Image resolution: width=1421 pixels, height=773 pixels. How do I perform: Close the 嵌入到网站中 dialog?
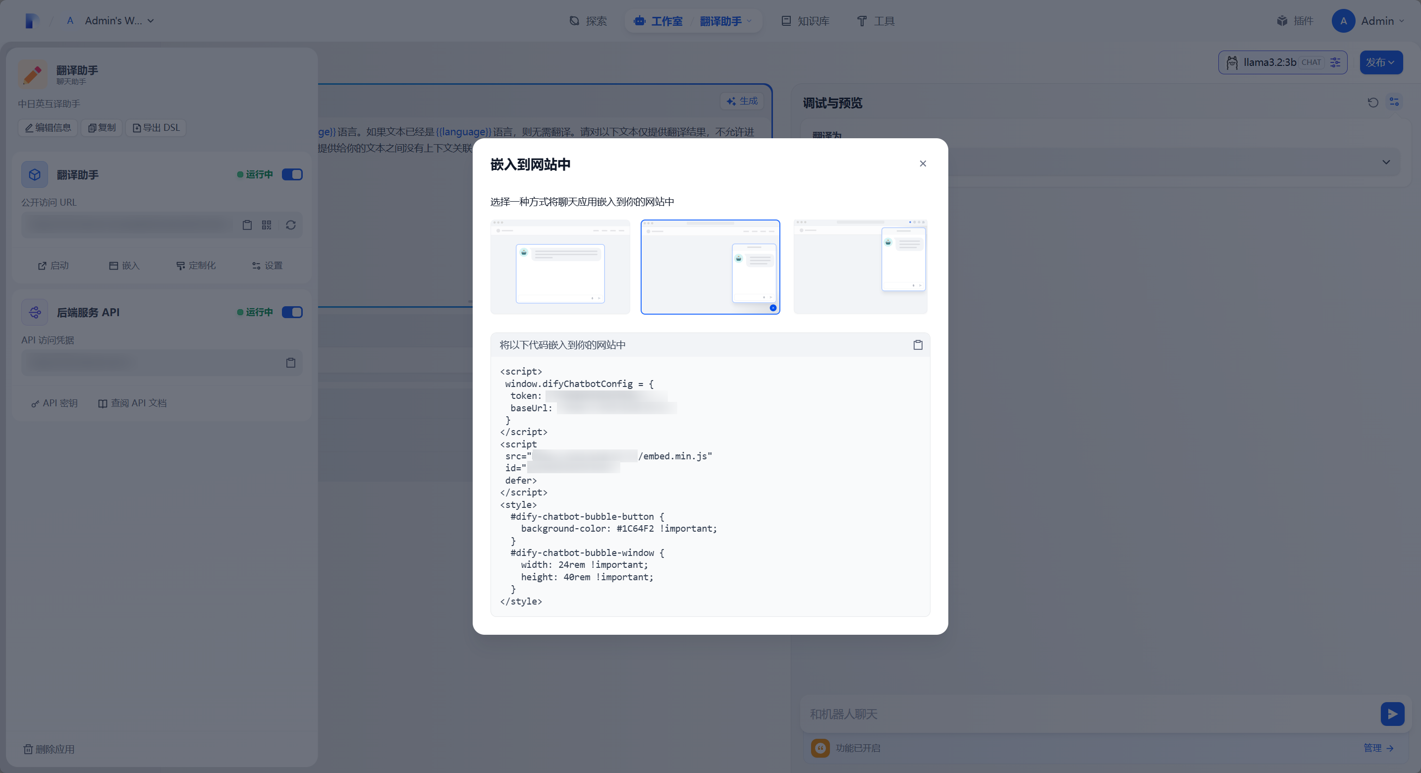point(923,164)
